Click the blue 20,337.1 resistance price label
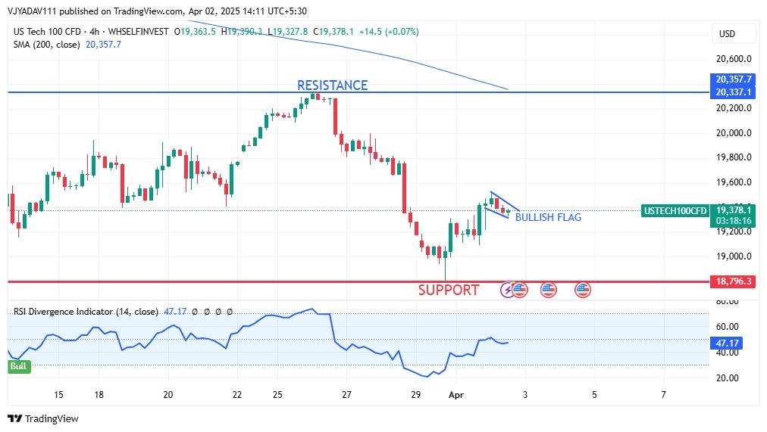Viewport: 767px width, 432px height. tap(733, 92)
